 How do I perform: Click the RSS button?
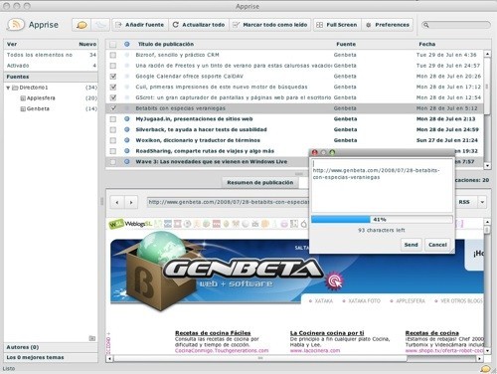[464, 202]
